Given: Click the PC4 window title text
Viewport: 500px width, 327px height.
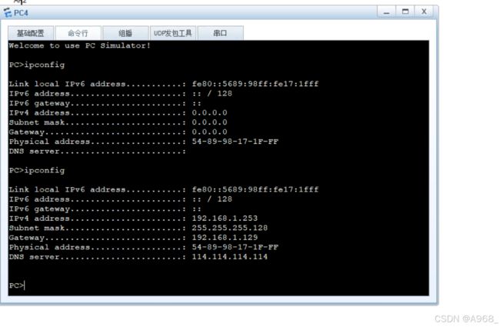Looking at the screenshot, I should point(21,13).
